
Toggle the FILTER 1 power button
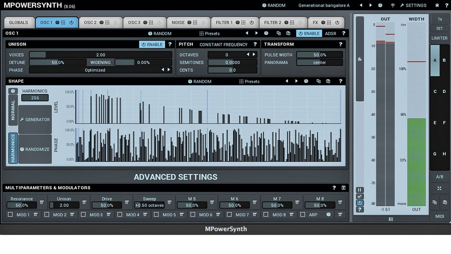click(252, 23)
